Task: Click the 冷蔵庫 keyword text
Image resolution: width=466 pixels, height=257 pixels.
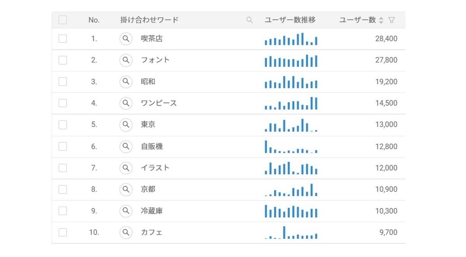Action: [x=152, y=211]
